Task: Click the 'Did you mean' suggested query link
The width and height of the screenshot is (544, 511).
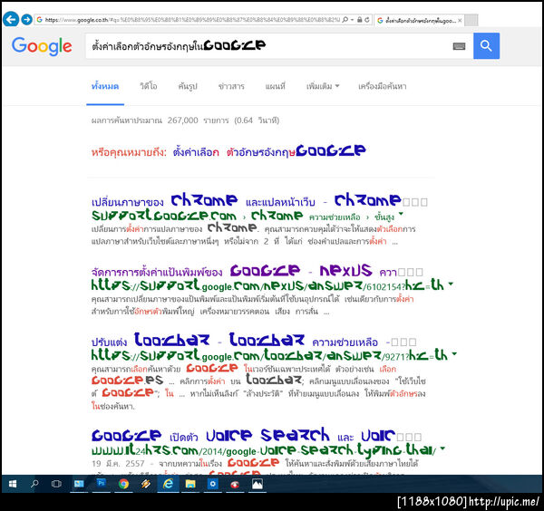Action: point(269,151)
